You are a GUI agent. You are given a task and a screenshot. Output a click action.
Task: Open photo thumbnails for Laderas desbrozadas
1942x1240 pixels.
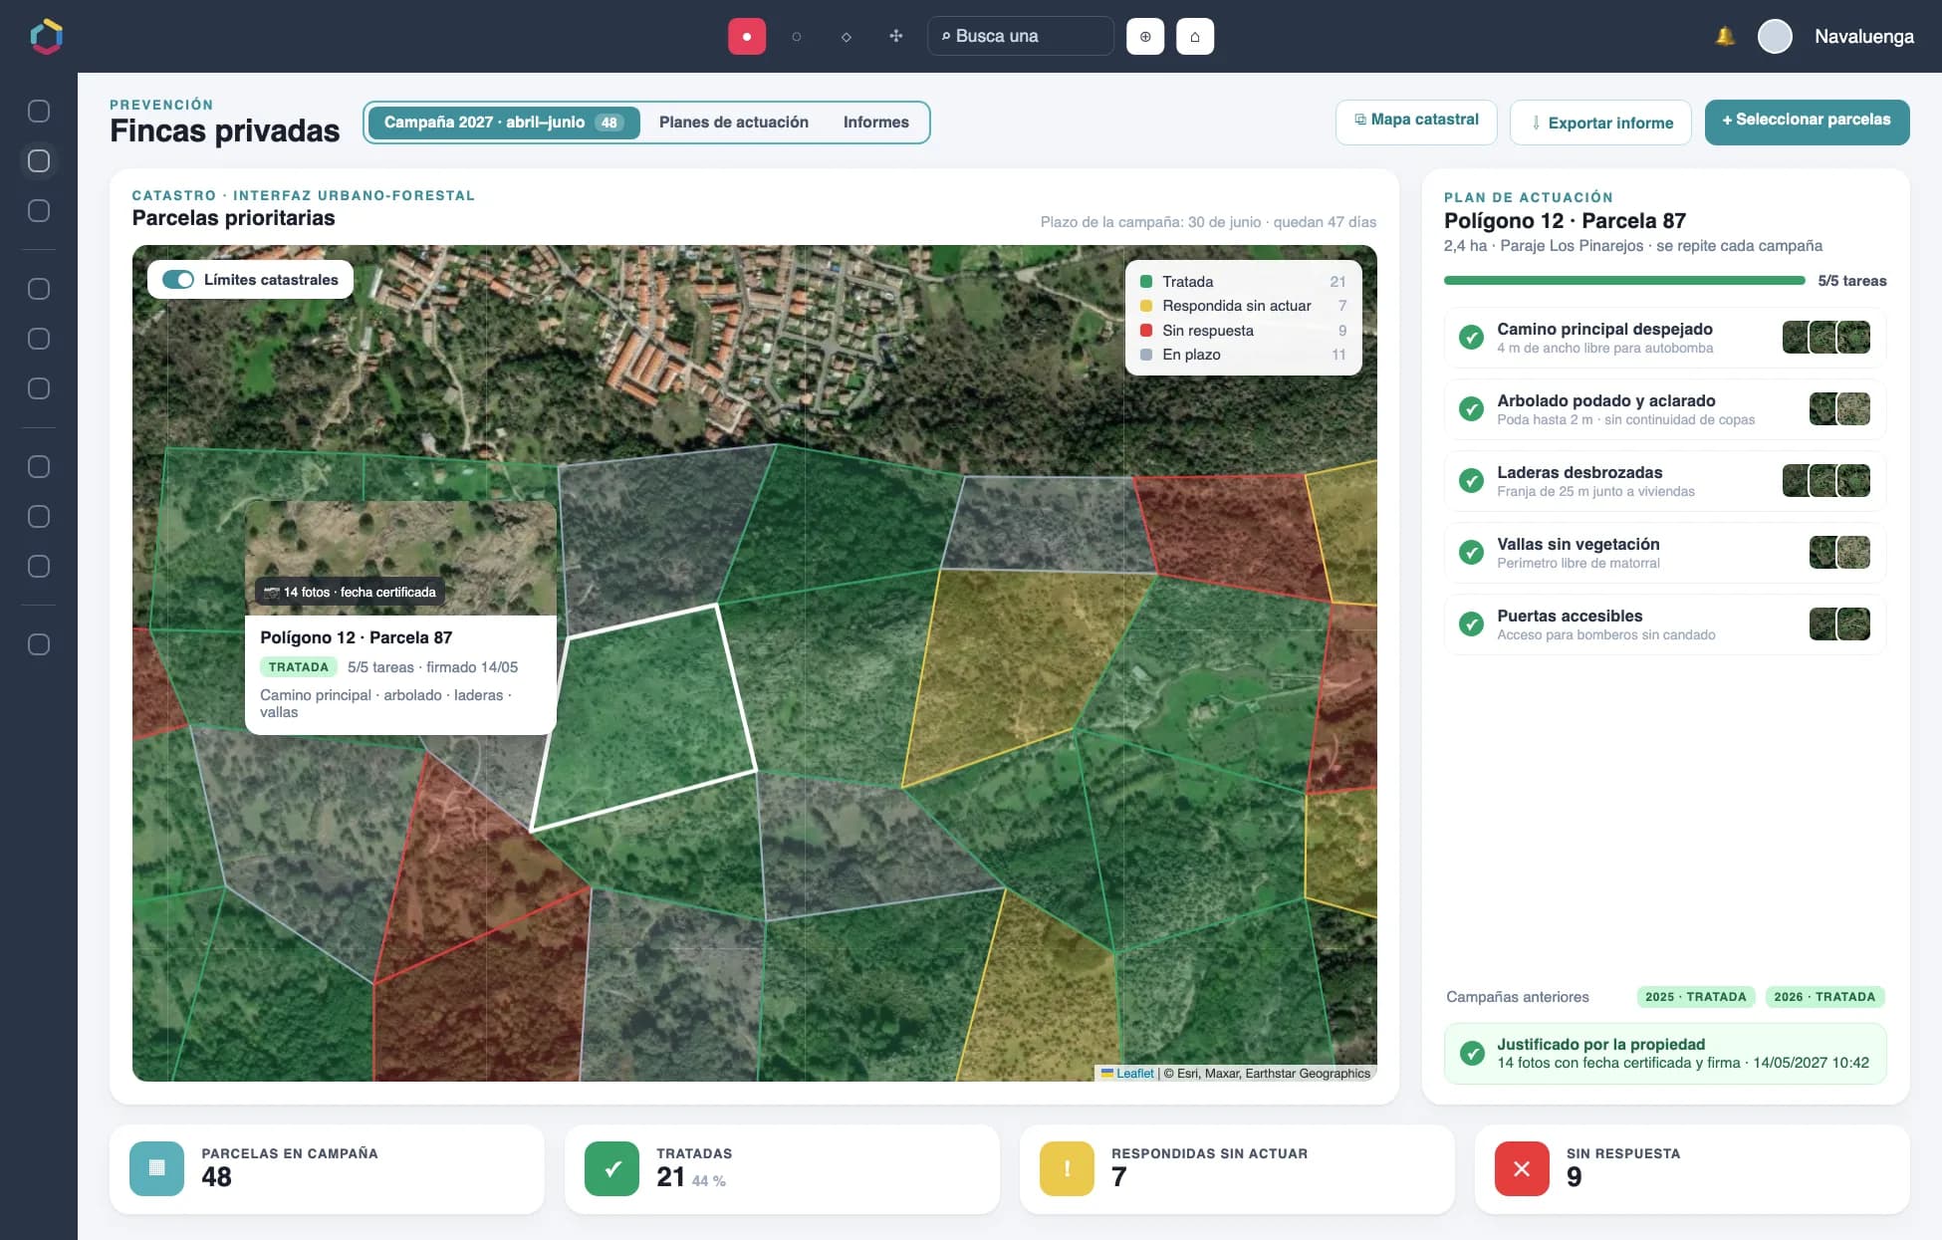pyautogui.click(x=1825, y=481)
